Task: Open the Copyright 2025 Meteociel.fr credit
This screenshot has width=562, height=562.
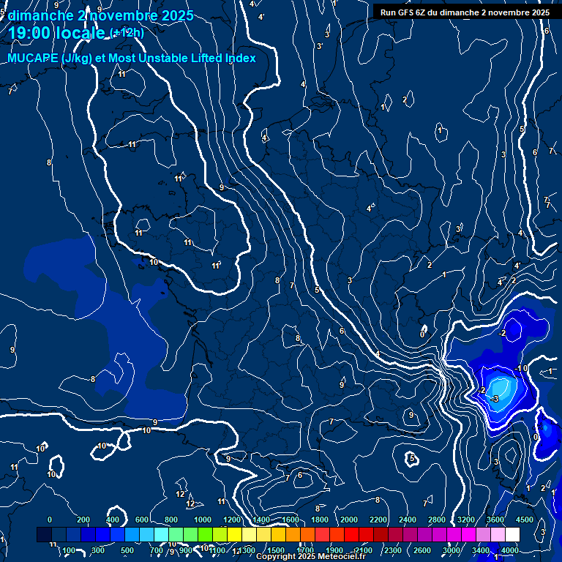Action: click(311, 557)
